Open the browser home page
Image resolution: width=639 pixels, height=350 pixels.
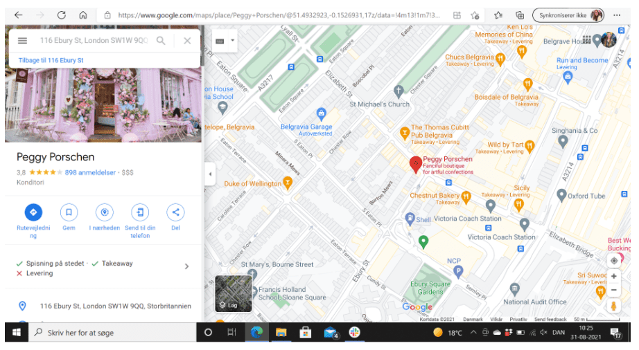click(x=83, y=15)
